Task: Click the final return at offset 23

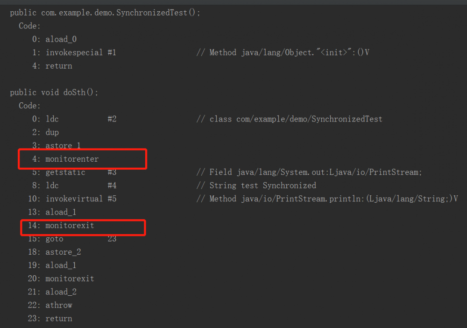Action: coord(59,319)
